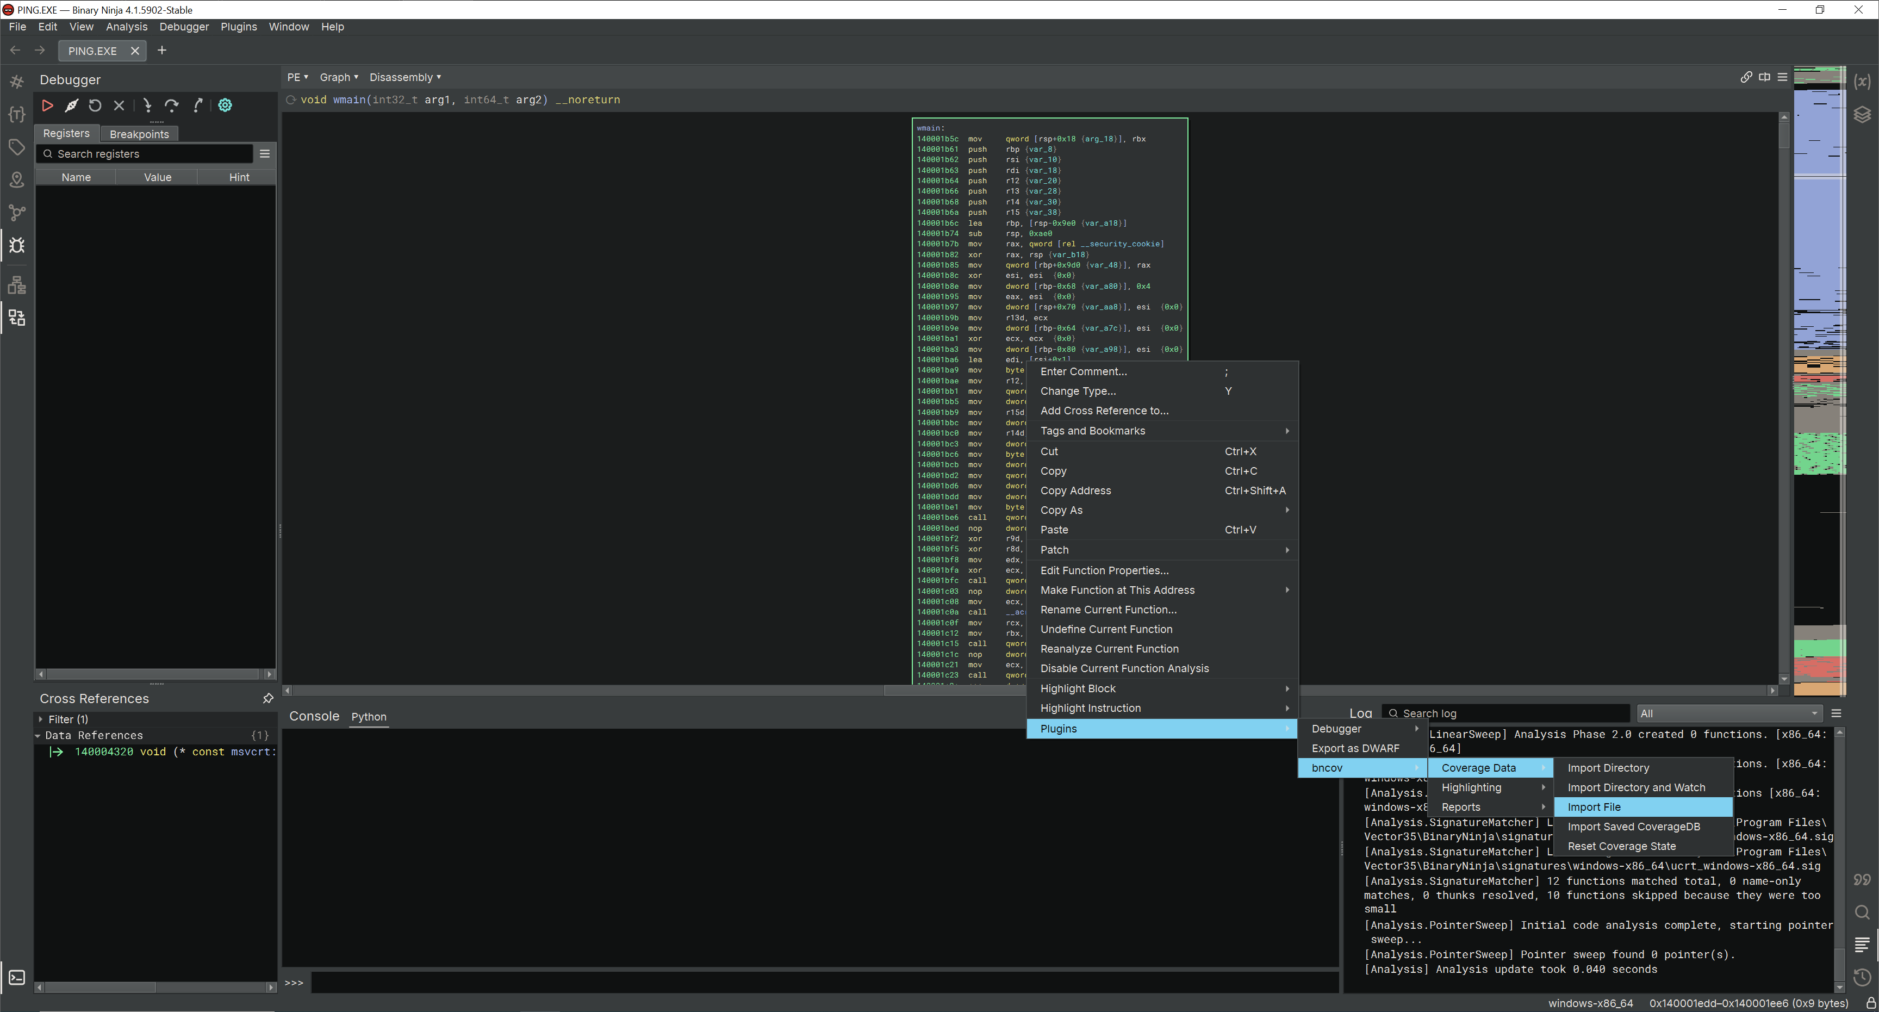The height and width of the screenshot is (1012, 1879).
Task: Select Import File from bncov menu
Action: [1595, 806]
